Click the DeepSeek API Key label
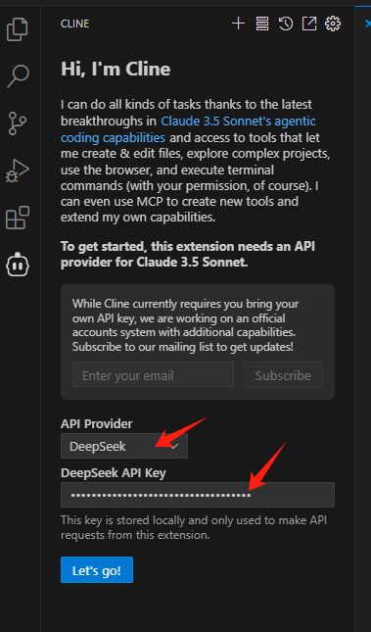The image size is (371, 632). tap(114, 472)
